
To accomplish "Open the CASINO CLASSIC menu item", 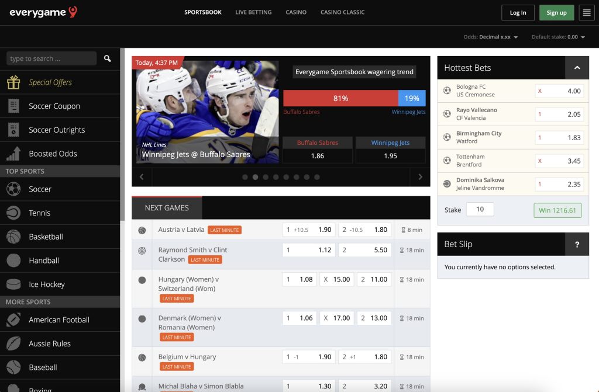I will coord(342,12).
